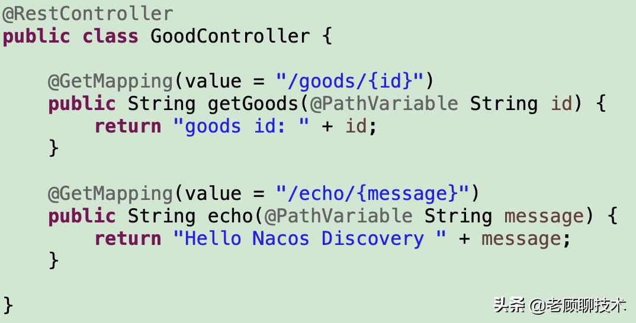Click the message variable in the return statement
Viewport: 636px width, 323px height.
click(x=521, y=238)
